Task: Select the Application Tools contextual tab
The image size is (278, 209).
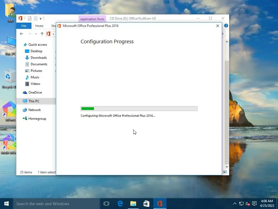Action: pos(92,19)
